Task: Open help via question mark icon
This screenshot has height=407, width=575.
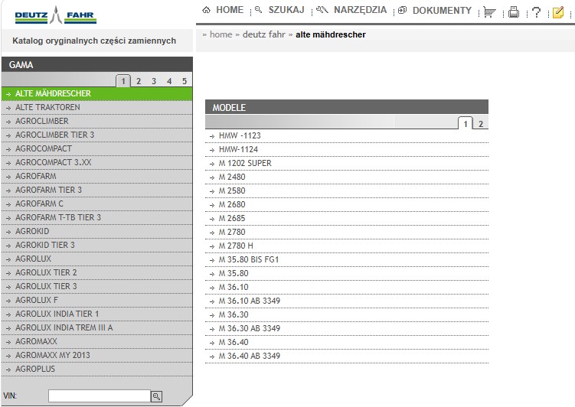Action: click(536, 12)
